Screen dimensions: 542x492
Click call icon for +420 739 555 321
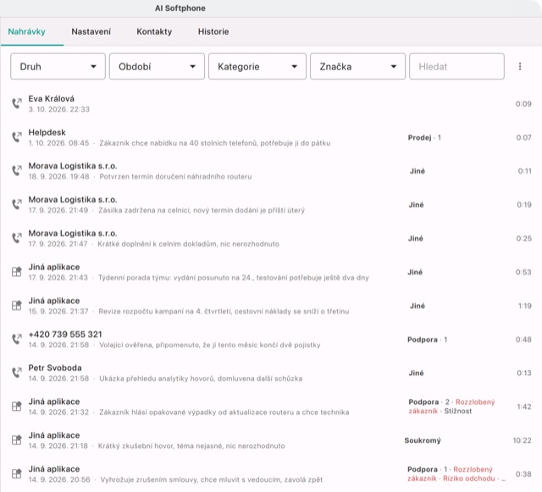click(17, 340)
